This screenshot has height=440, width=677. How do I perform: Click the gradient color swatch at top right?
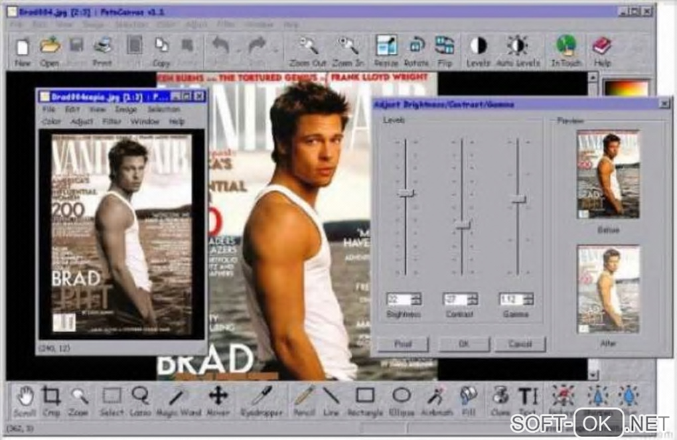[x=627, y=88]
